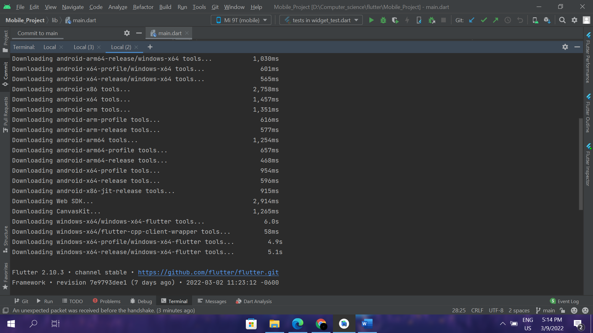Viewport: 593px width, 333px height.
Task: Open the main Git branch selector
Action: (x=546, y=310)
